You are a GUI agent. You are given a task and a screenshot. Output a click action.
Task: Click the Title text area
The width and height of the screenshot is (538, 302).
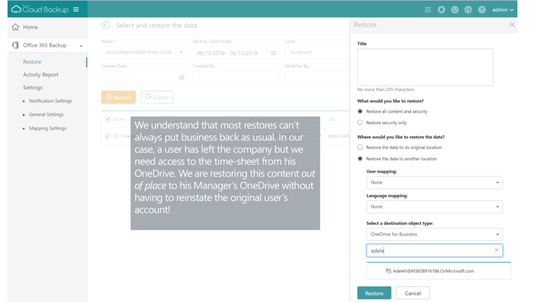425,67
